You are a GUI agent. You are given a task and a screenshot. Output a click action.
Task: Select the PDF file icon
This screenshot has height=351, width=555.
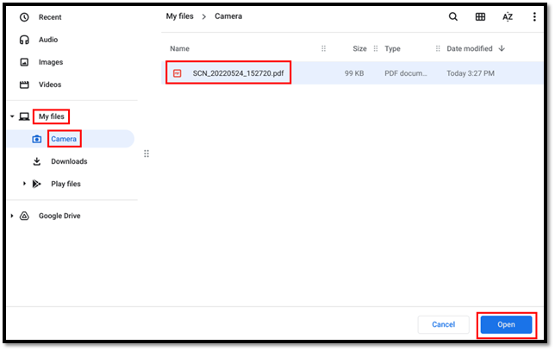(177, 73)
